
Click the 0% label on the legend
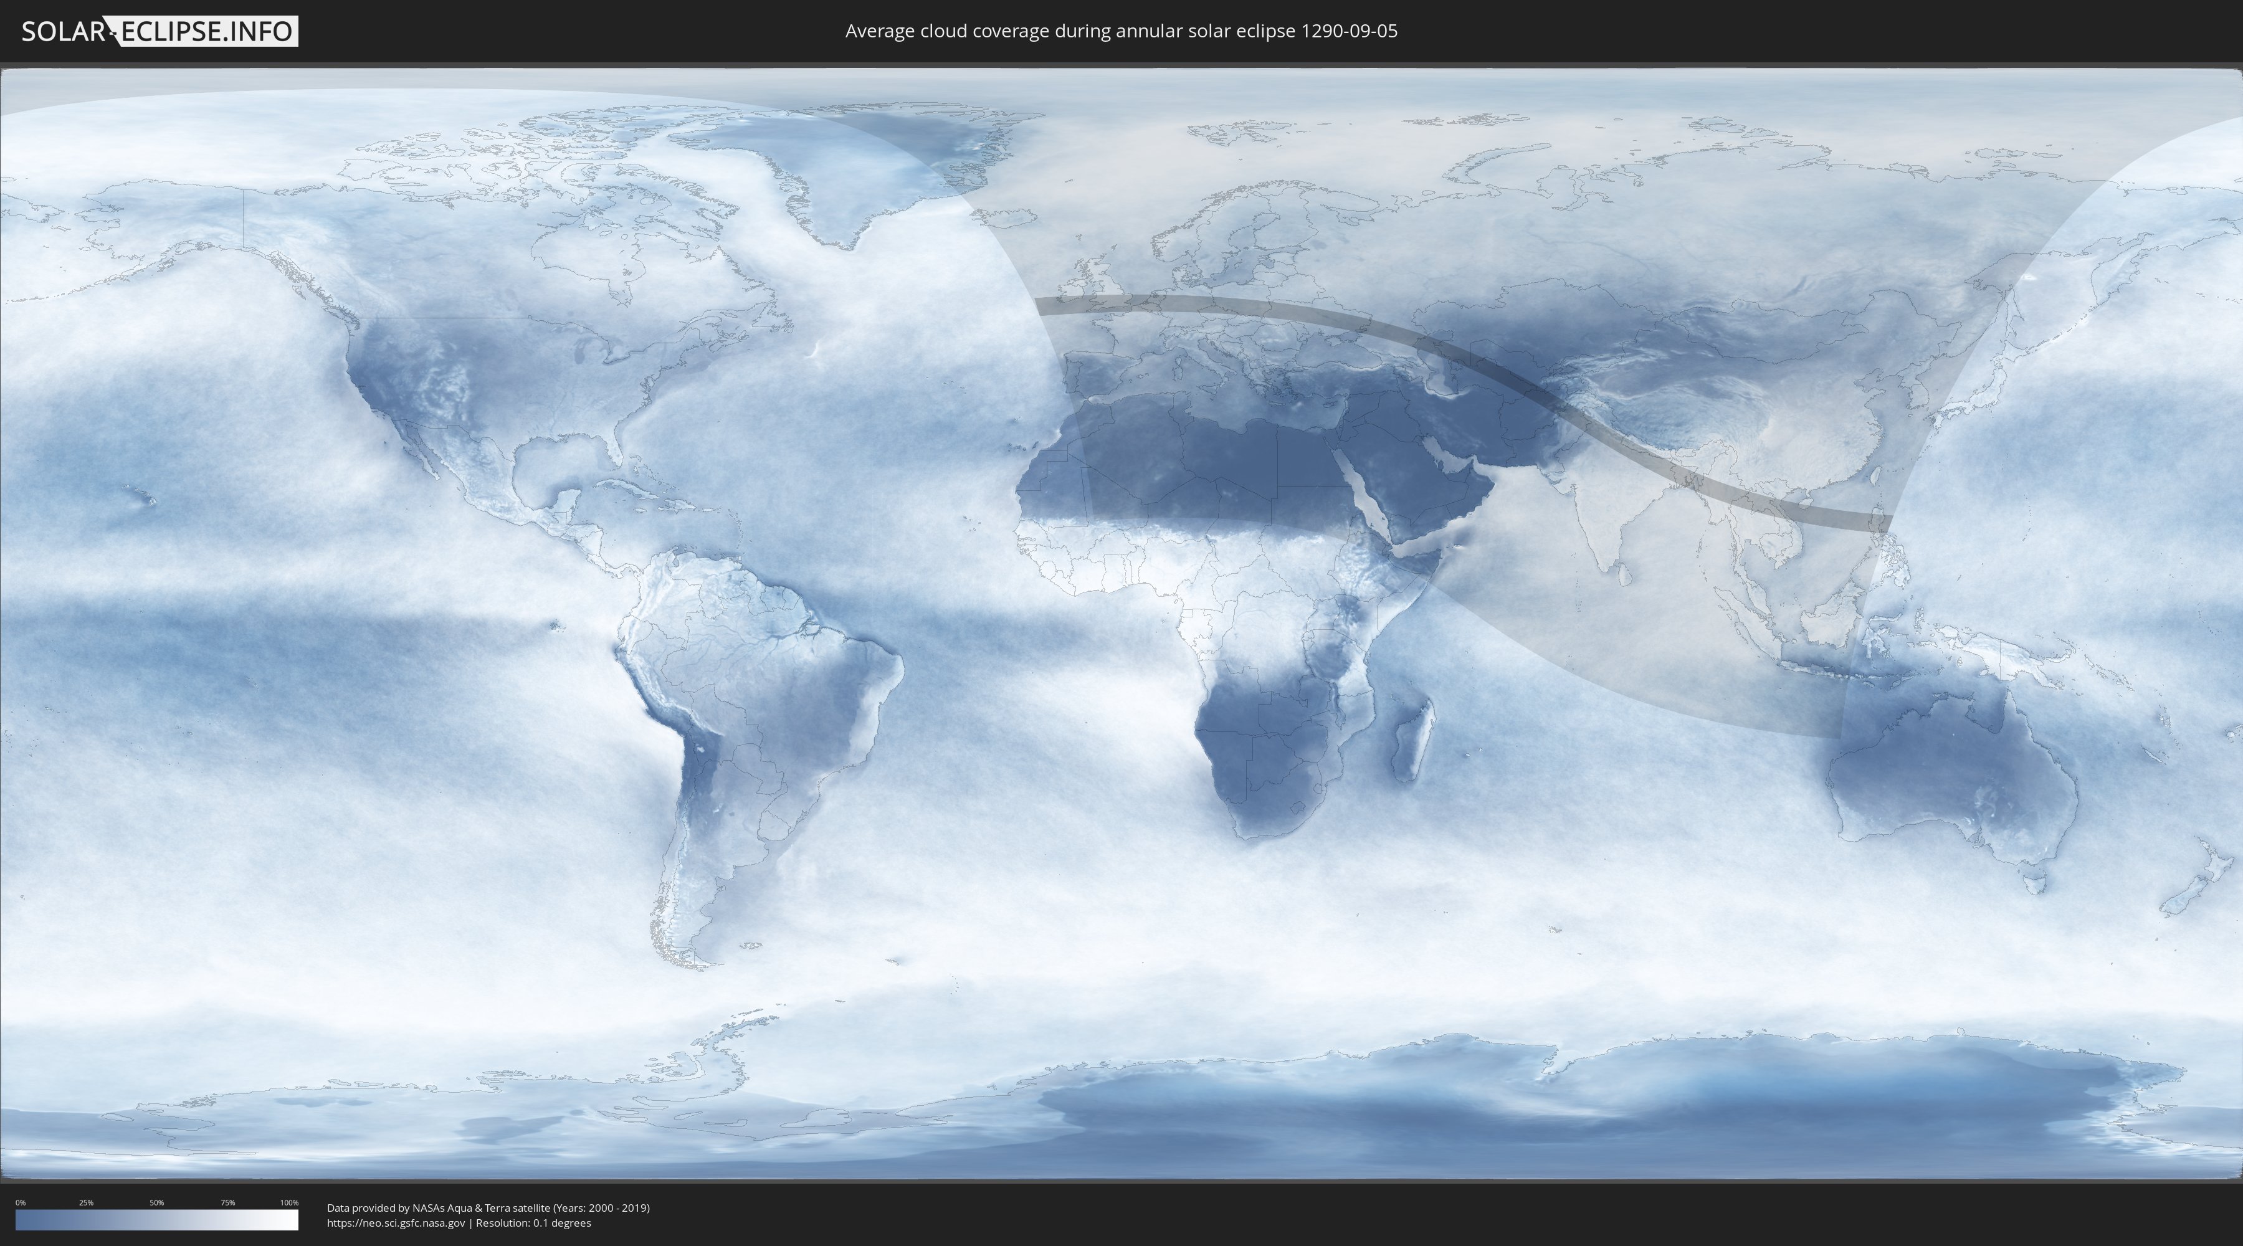(x=20, y=1202)
